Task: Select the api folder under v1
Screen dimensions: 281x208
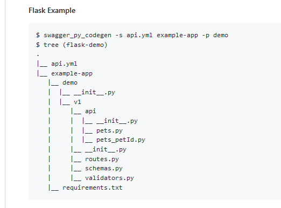Action: 90,111
